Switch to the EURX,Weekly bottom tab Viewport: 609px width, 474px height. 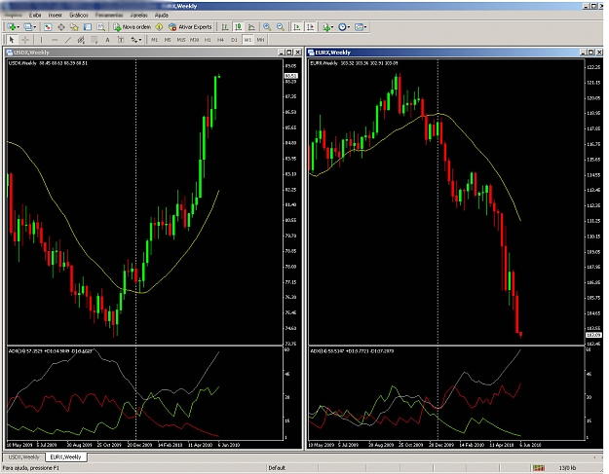tap(65, 456)
